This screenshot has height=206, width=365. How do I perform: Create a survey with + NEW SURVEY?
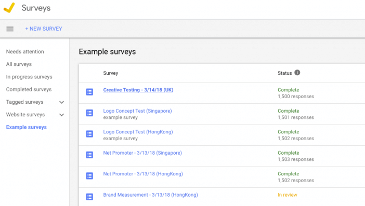click(x=44, y=29)
